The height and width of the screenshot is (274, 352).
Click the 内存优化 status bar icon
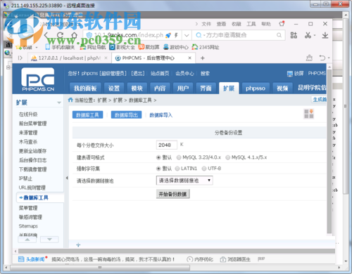[x=189, y=259]
